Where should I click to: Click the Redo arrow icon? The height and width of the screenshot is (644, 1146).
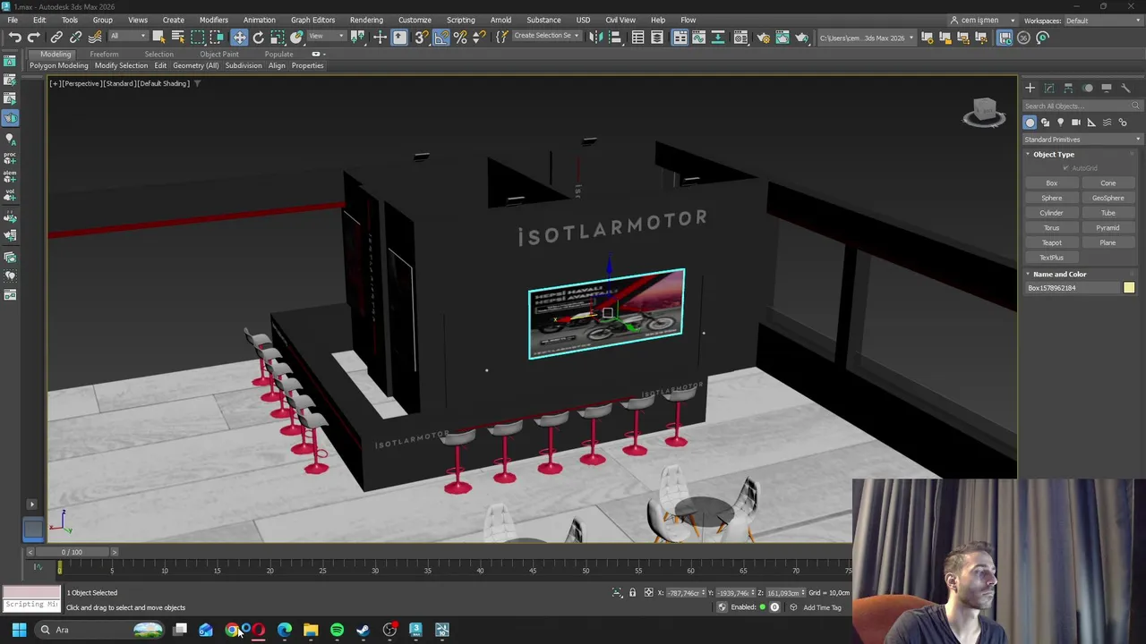coord(34,37)
